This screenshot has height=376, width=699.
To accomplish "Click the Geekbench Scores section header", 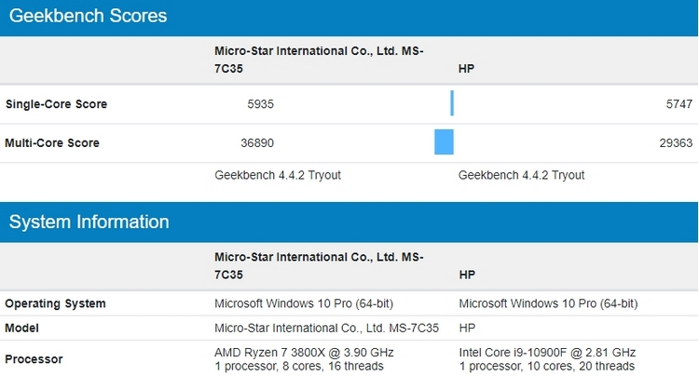I will point(88,16).
